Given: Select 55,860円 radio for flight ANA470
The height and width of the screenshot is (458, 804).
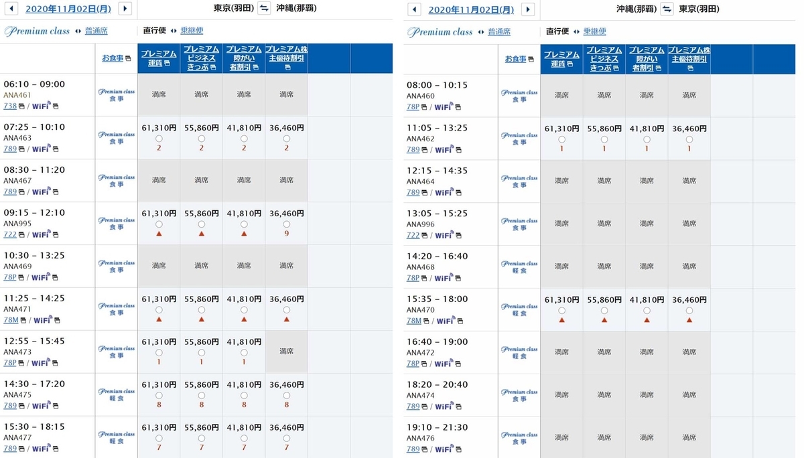Looking at the screenshot, I should click(x=604, y=311).
